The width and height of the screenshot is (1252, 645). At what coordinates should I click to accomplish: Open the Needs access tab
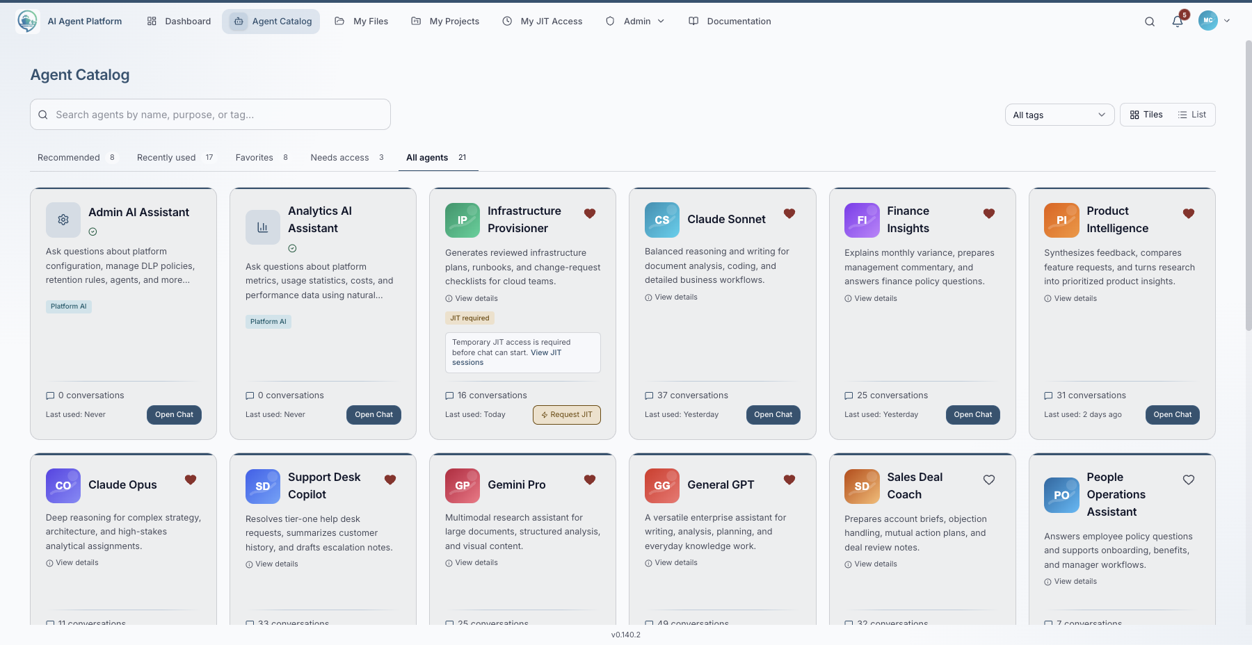pos(347,158)
